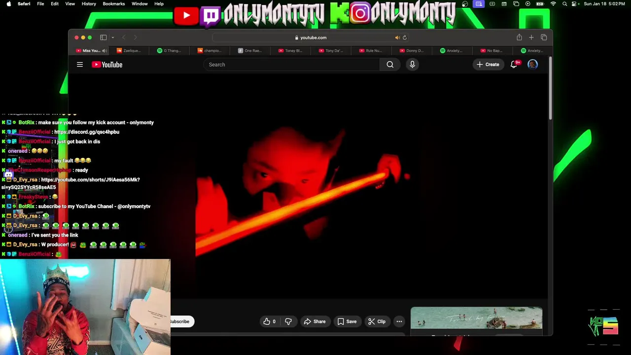The width and height of the screenshot is (631, 355).
Task: Click the Create button
Action: tap(488, 65)
